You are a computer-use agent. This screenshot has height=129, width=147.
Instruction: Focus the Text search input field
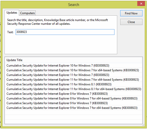(65, 32)
